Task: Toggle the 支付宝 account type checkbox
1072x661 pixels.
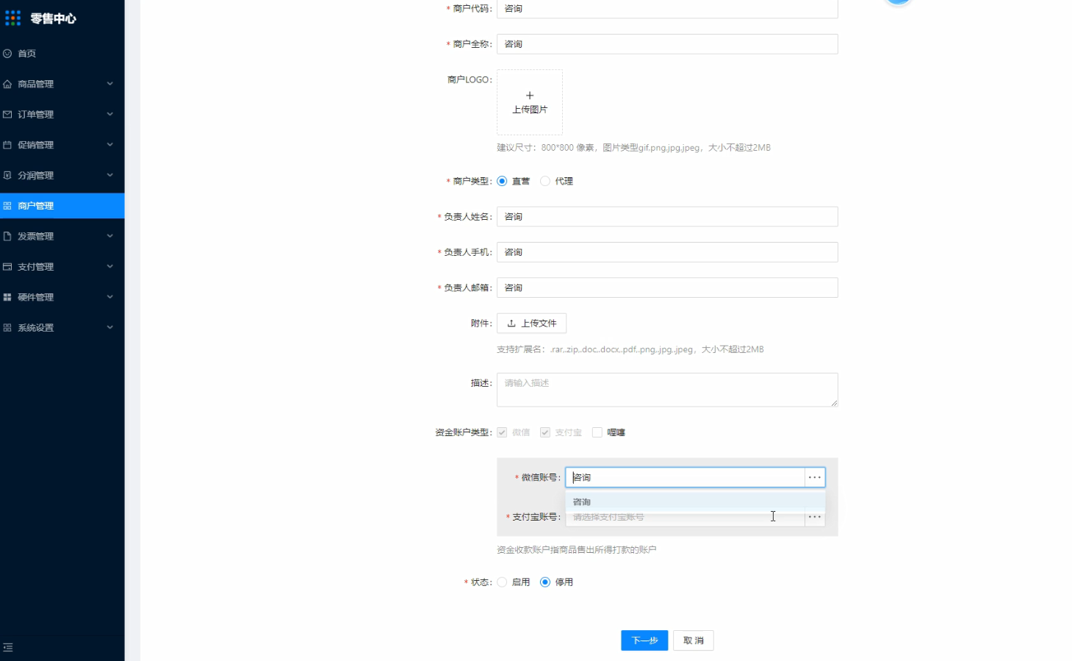Action: coord(545,432)
